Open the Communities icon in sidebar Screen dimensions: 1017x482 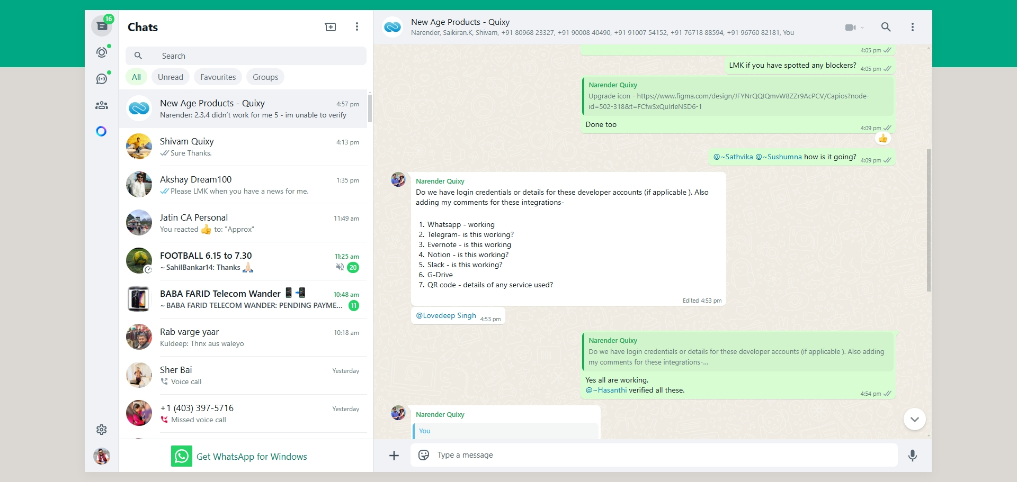click(x=102, y=105)
